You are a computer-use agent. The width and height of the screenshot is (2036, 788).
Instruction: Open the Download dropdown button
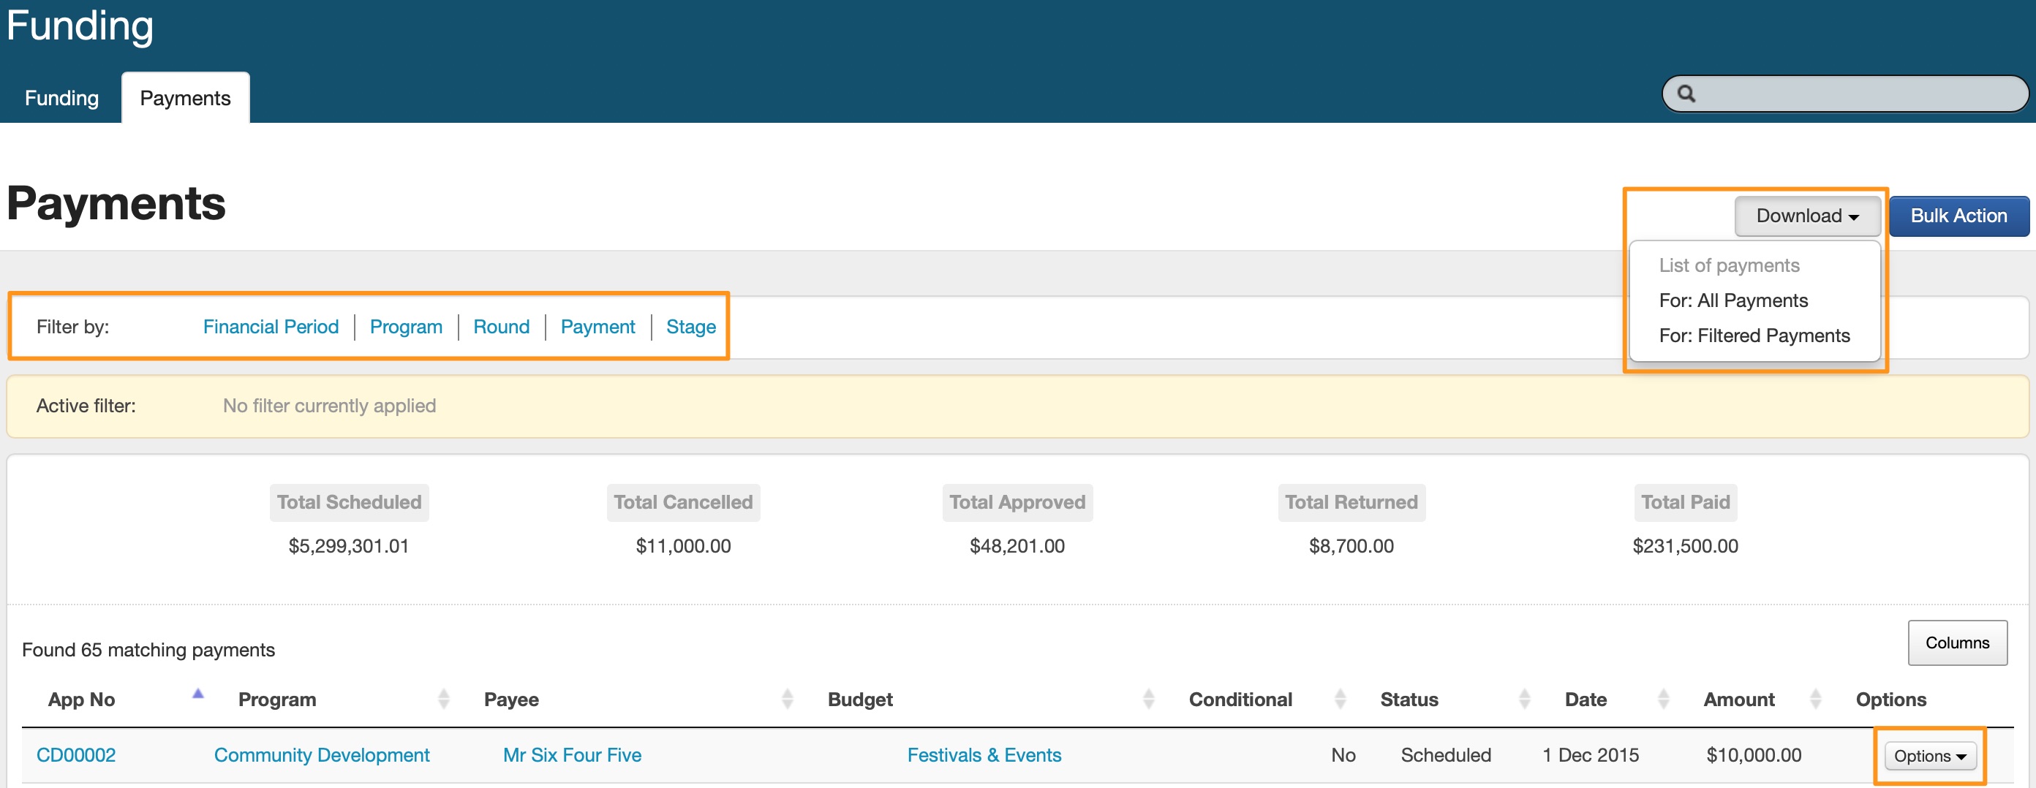(x=1806, y=216)
